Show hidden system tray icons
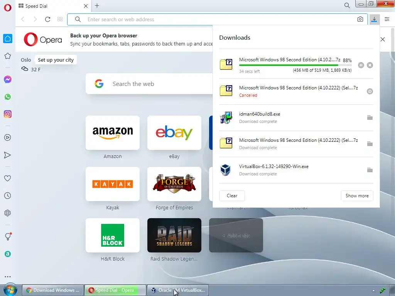 (x=373, y=291)
